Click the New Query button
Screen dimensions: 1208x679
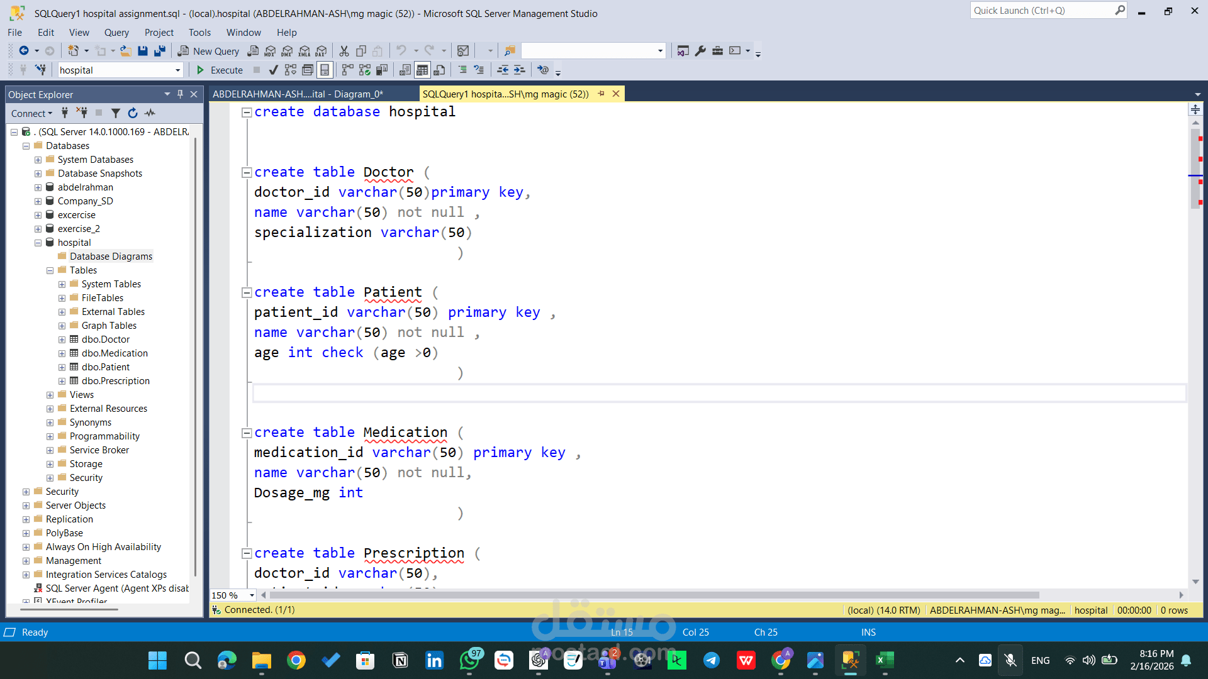[208, 51]
